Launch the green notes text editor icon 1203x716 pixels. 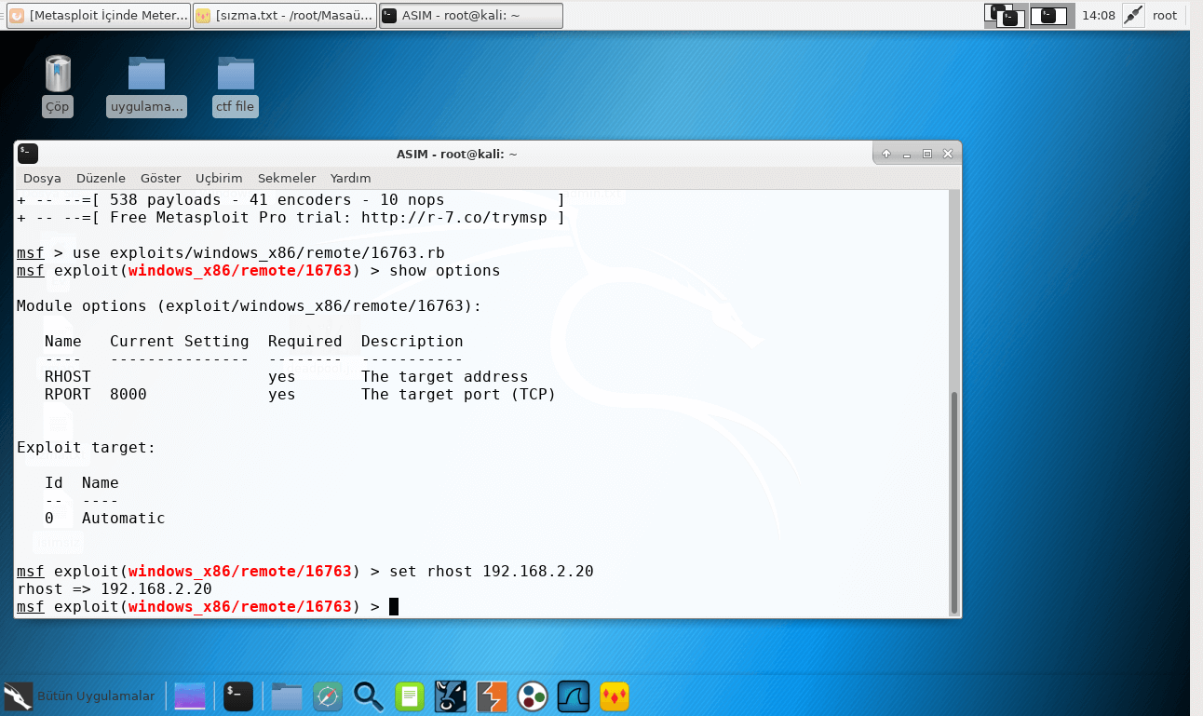(410, 696)
